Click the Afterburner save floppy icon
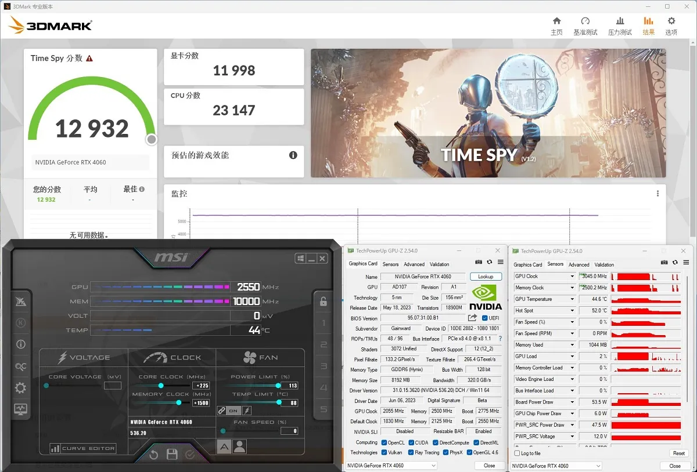 point(172,455)
